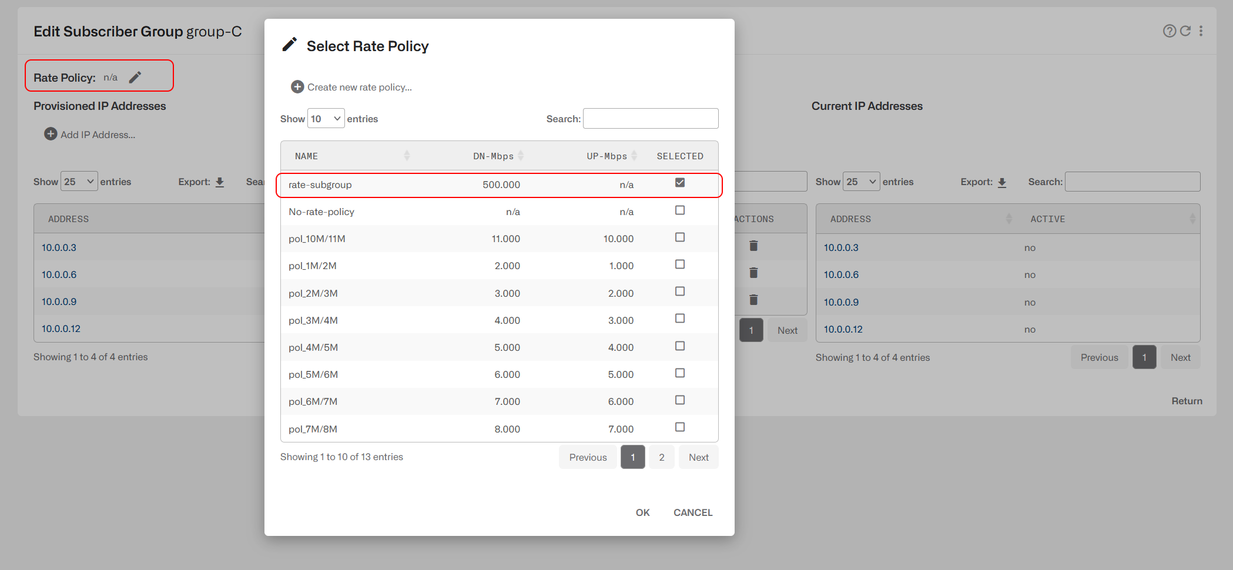1233x570 pixels.
Task: Open the 10.0.0.6 address link
Action: 59,274
